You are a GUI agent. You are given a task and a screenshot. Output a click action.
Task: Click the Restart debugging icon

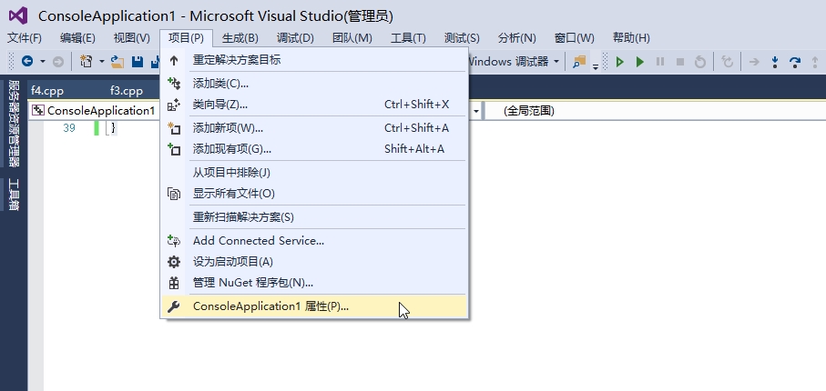pyautogui.click(x=700, y=62)
